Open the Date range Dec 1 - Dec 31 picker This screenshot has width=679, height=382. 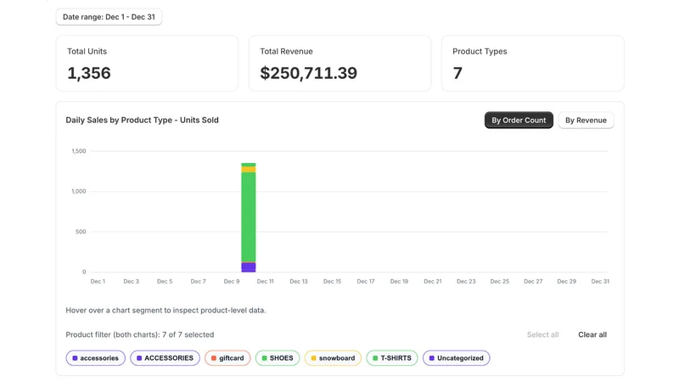click(x=109, y=17)
